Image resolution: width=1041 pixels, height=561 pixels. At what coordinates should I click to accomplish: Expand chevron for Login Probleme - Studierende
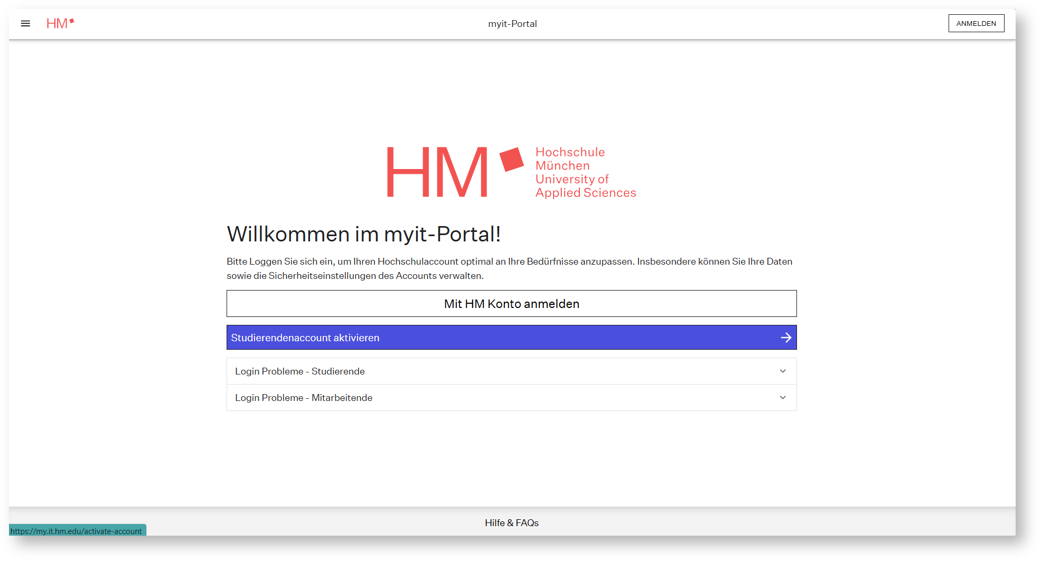(x=782, y=371)
